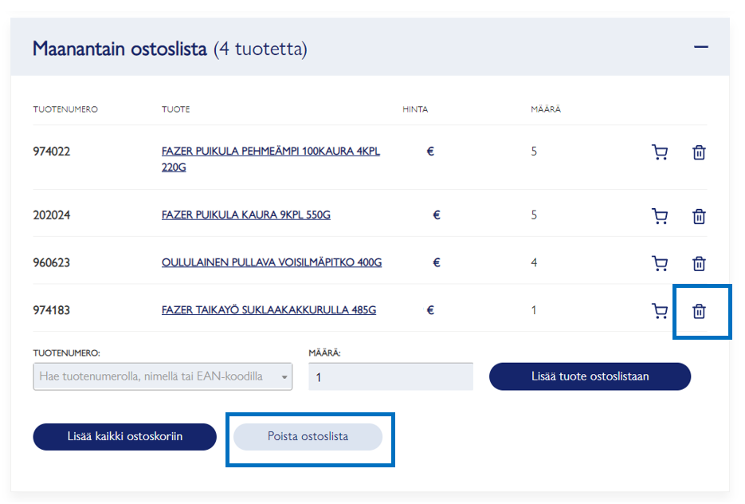Viewport: 745px width, 504px height.
Task: Click the Maanantain ostoslista heading
Action: pyautogui.click(x=120, y=49)
